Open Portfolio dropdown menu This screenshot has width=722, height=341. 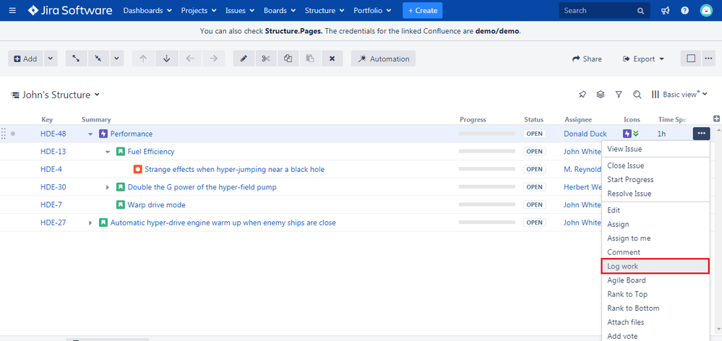pos(372,10)
